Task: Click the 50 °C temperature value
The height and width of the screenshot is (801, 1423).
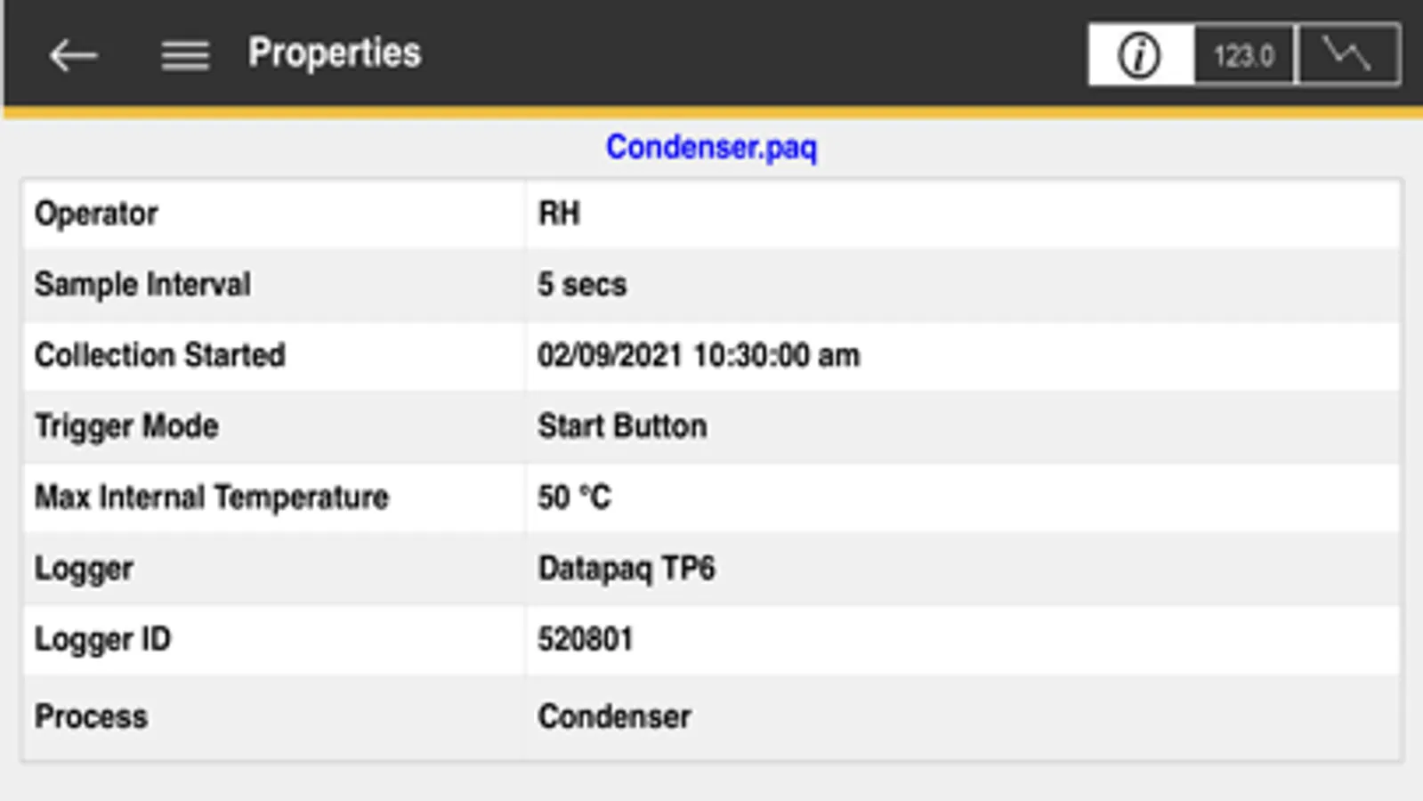Action: [x=574, y=497]
